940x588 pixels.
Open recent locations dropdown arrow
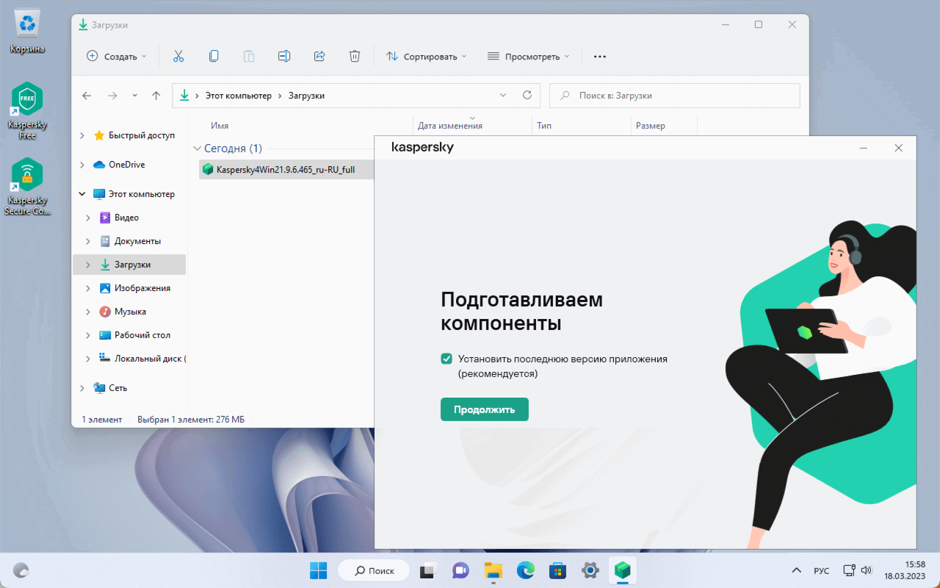pyautogui.click(x=134, y=96)
